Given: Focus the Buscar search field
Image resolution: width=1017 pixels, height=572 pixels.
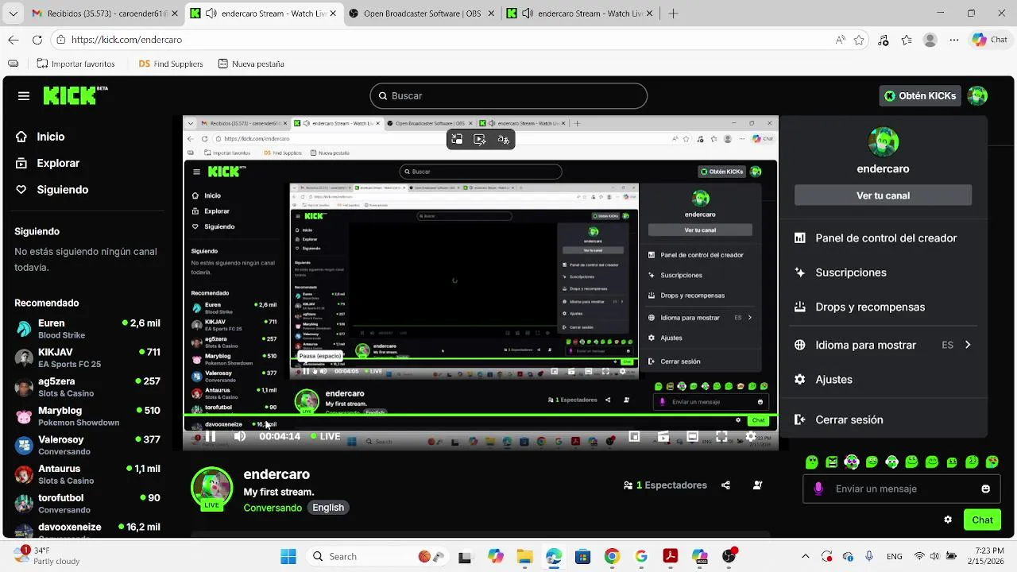Looking at the screenshot, I should tap(508, 96).
